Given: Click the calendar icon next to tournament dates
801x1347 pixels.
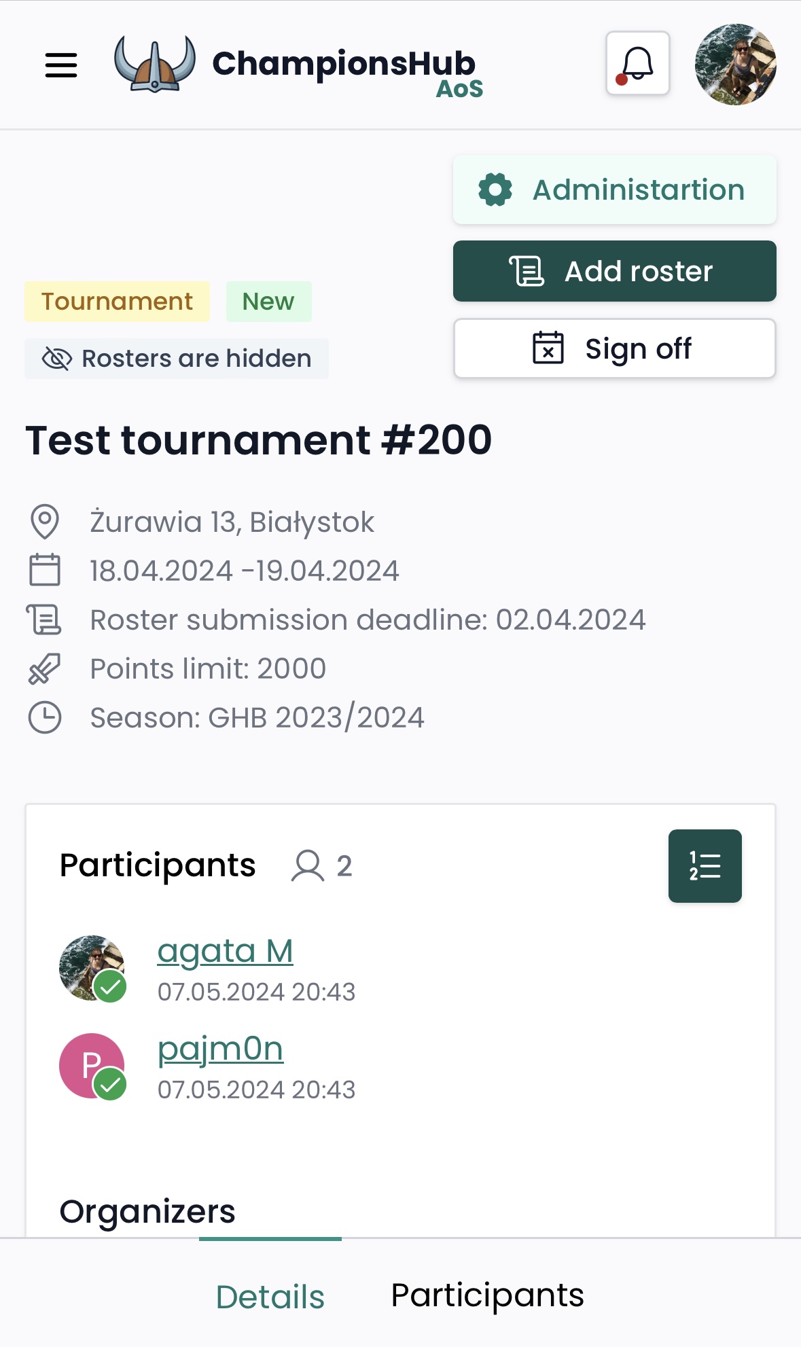Looking at the screenshot, I should tap(45, 571).
